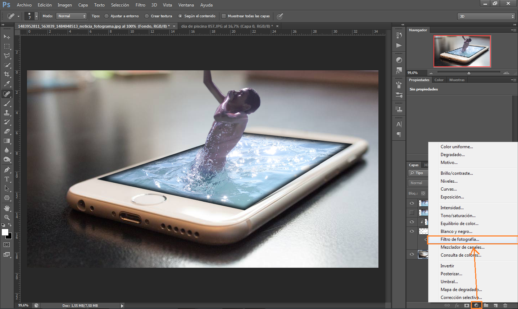Open the Brush Presets panel icon
Screen dimensions: 518x309
point(399,95)
